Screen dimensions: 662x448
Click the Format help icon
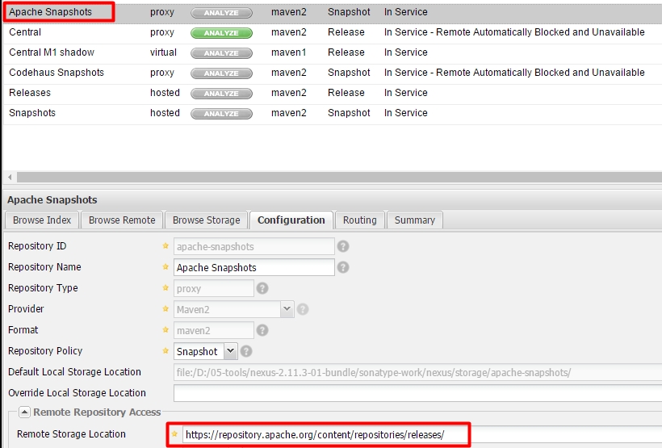(262, 330)
